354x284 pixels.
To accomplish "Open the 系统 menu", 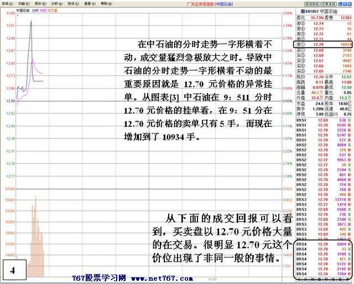I will click(x=7, y=4).
